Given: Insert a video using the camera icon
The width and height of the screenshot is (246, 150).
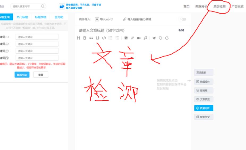Looking at the screenshot, I should (139, 38).
